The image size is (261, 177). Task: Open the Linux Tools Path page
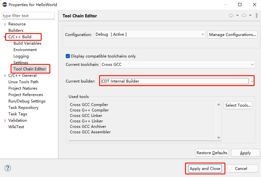point(23,82)
